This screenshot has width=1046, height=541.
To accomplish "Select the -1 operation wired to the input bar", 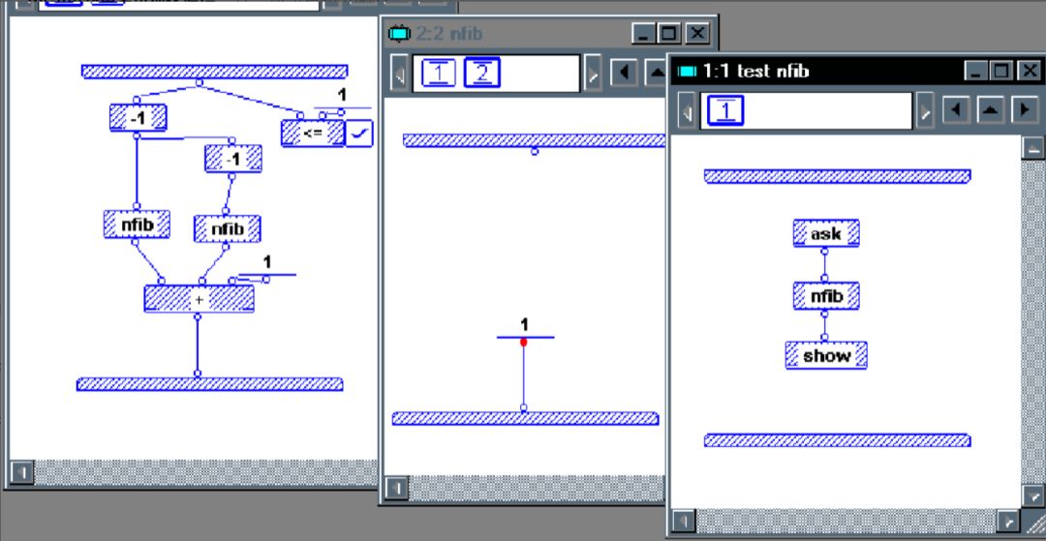I will coord(138,118).
